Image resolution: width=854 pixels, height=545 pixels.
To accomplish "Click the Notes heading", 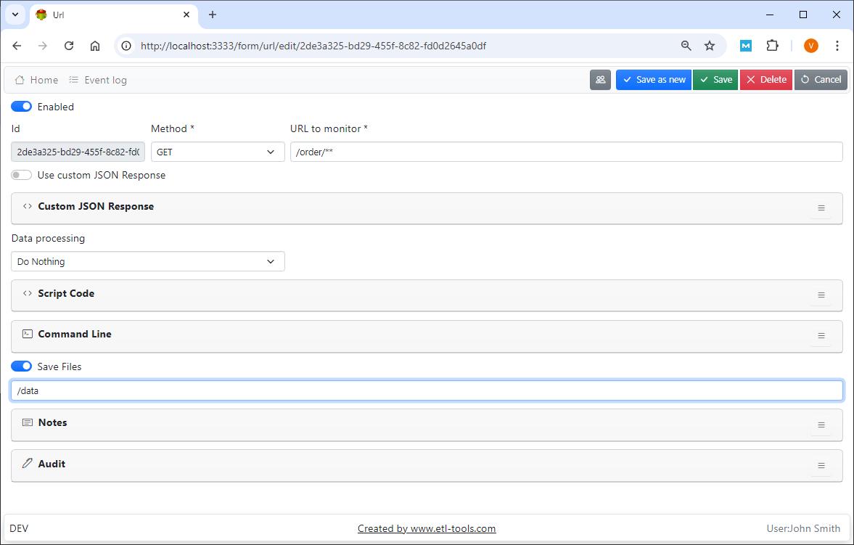I will [53, 422].
